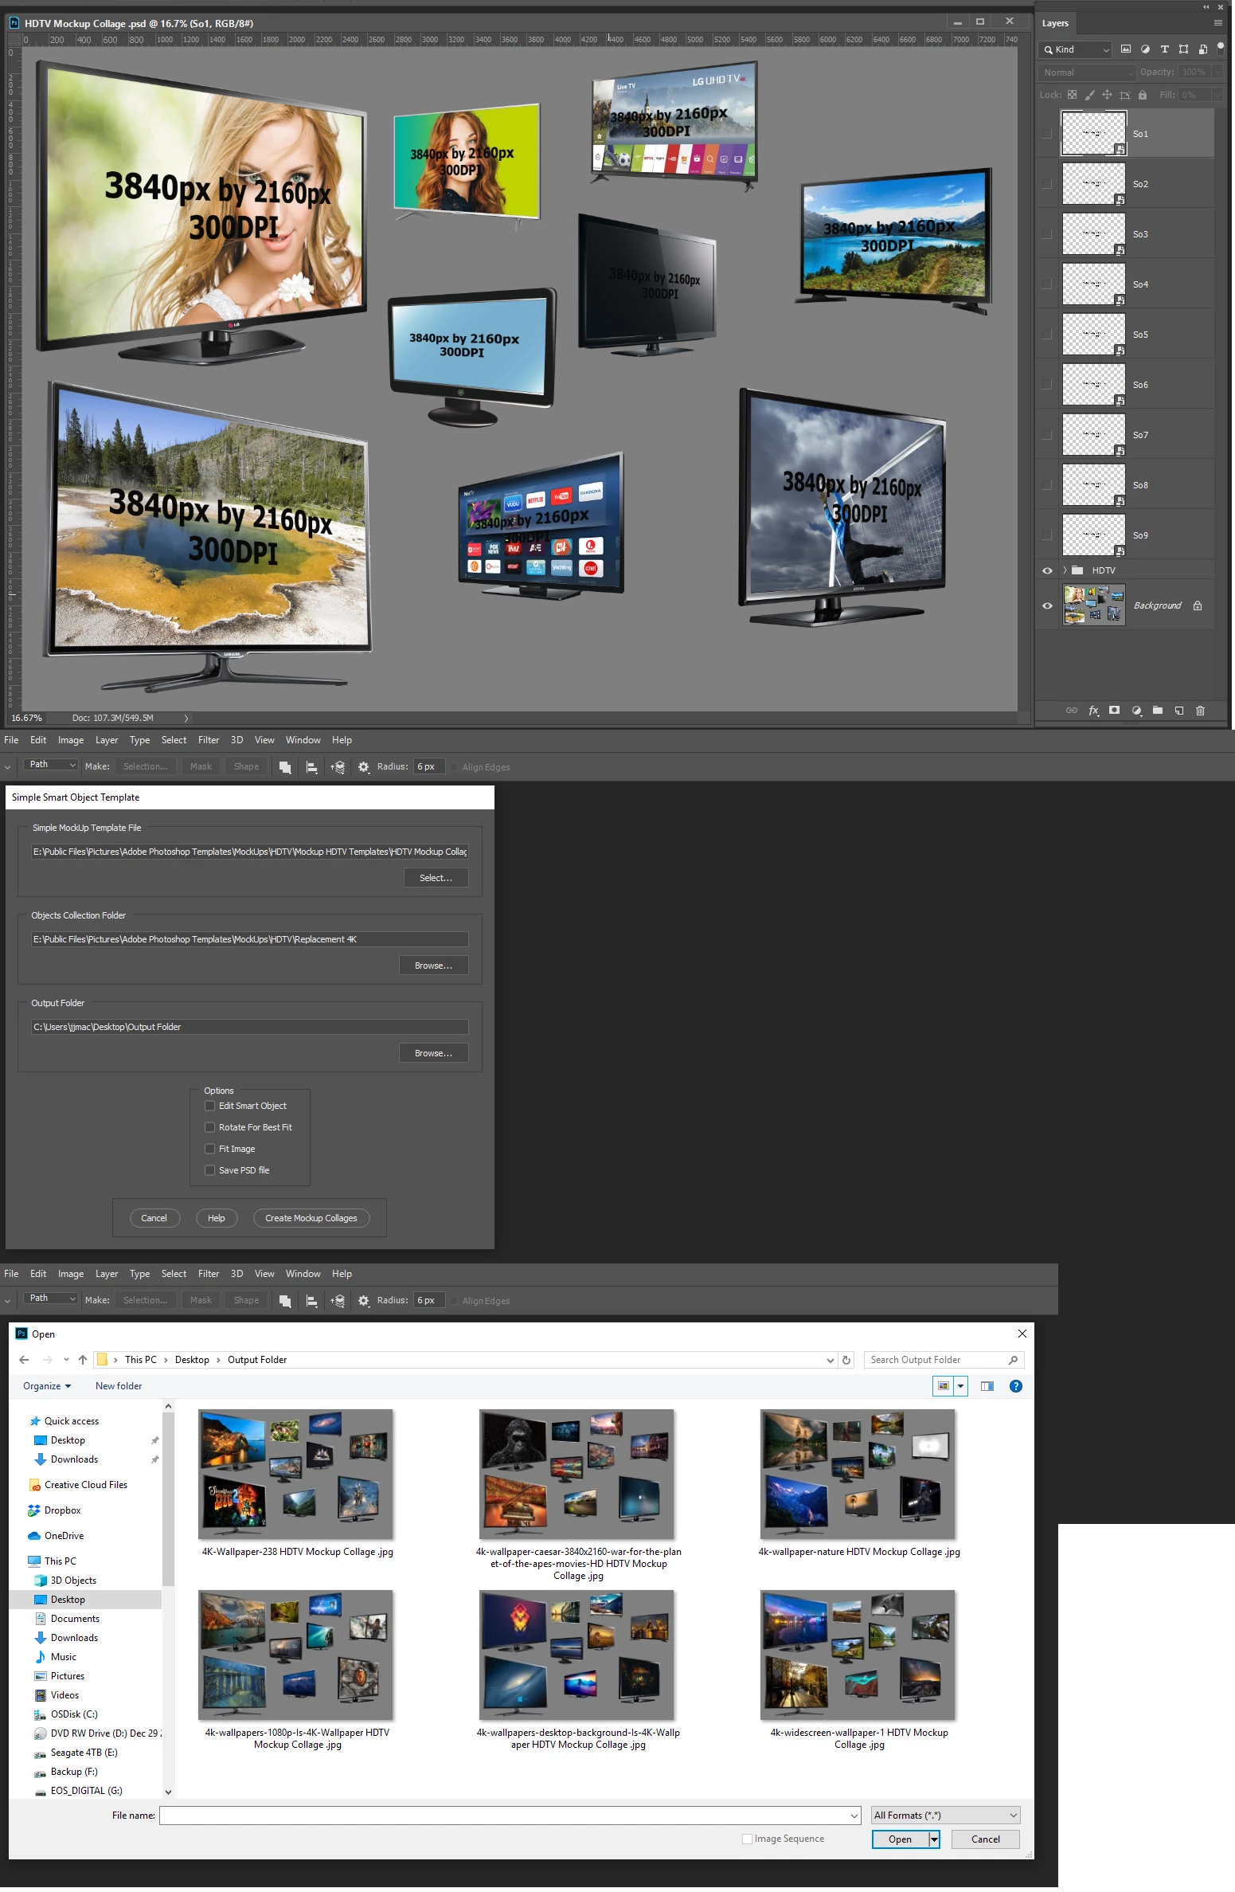Open the Normal blend mode dropdown
The height and width of the screenshot is (1892, 1235).
[1087, 72]
